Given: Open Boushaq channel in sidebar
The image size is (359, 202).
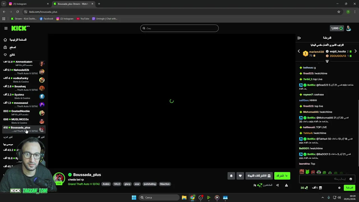Looking at the screenshot, I should tap(24, 88).
